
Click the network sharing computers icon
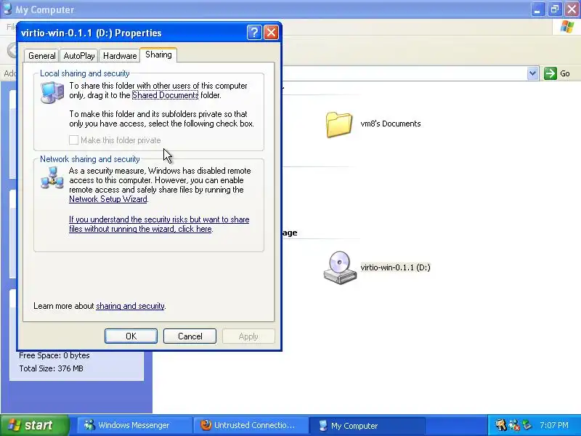pyautogui.click(x=52, y=177)
